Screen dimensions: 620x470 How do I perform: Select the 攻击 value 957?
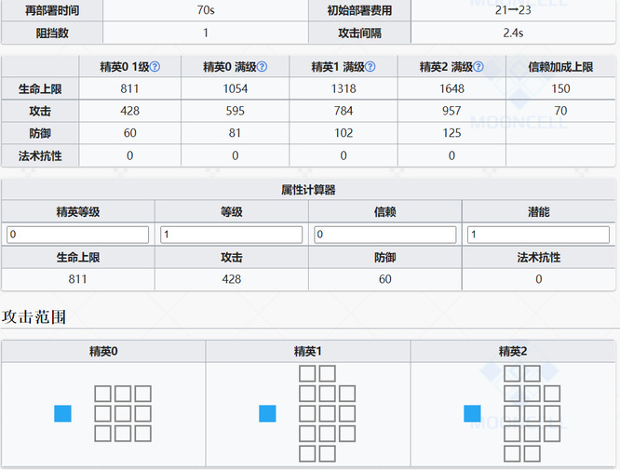point(452,111)
